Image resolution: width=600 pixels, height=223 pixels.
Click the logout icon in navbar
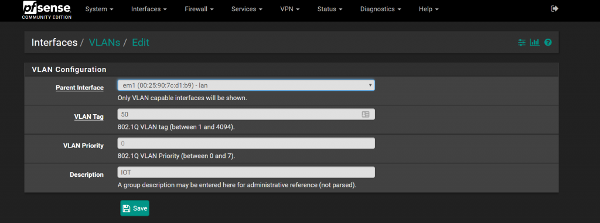click(554, 8)
